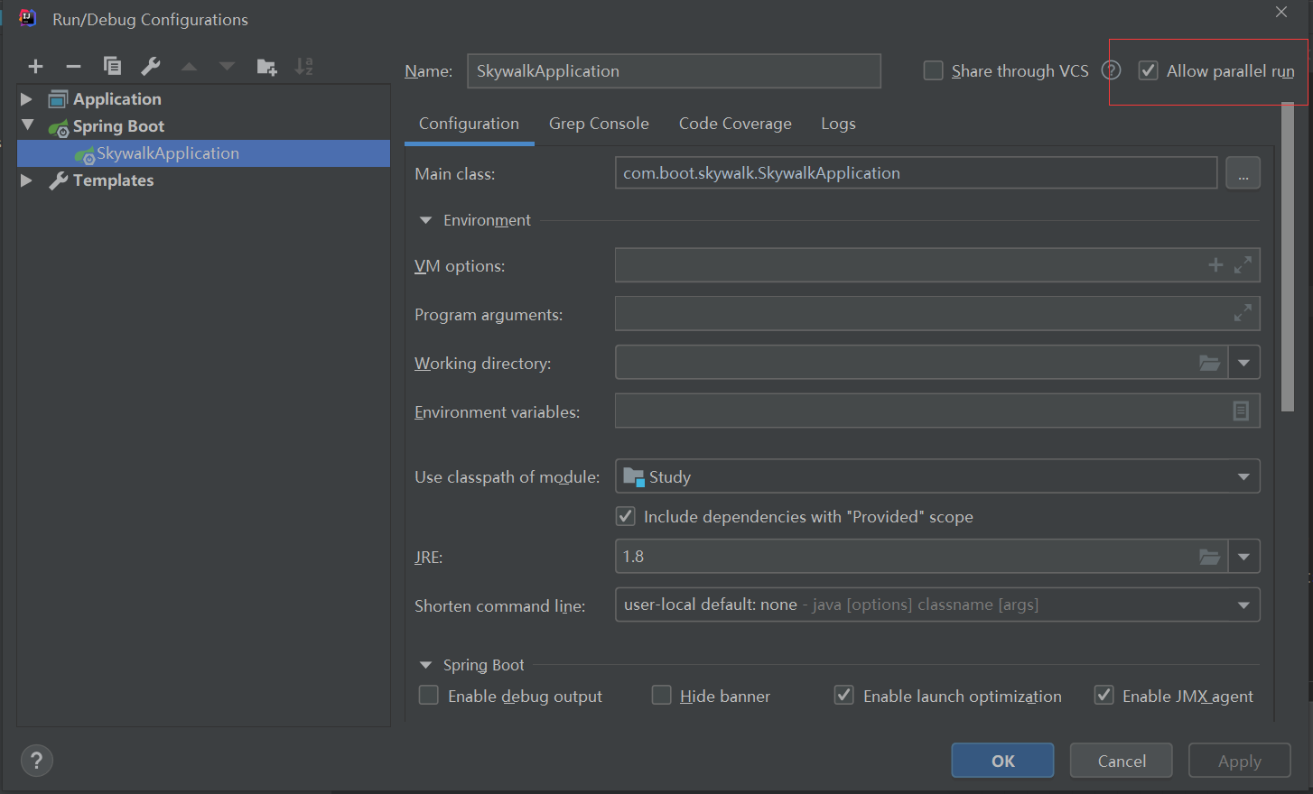Click the vertical scrollbar of settings panel

[x=1288, y=257]
